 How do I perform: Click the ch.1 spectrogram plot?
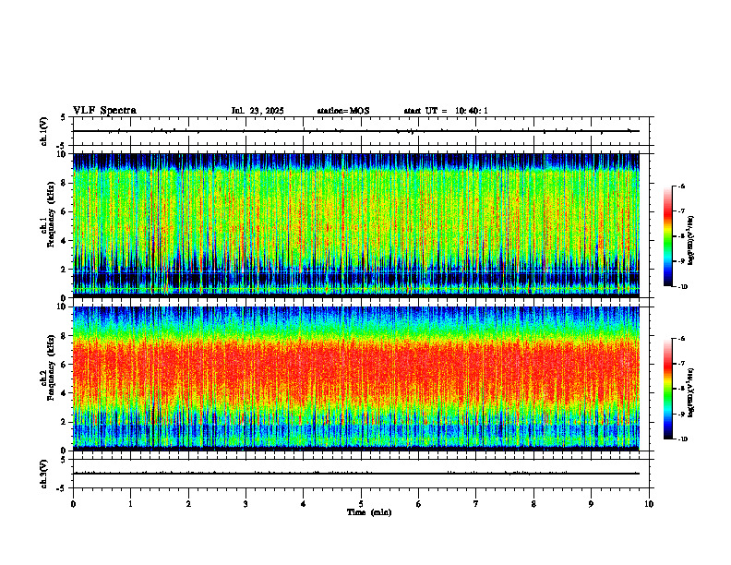[x=356, y=225]
